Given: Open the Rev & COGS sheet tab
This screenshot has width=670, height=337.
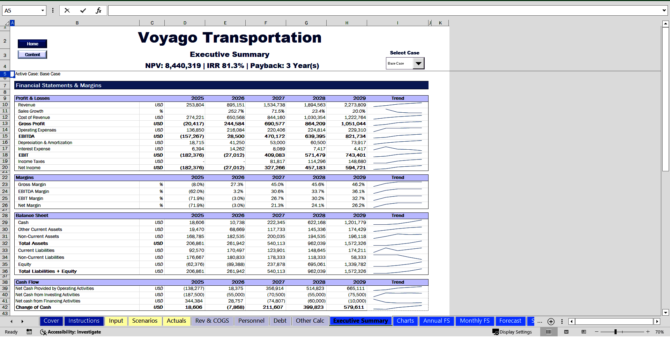Looking at the screenshot, I should tap(212, 321).
